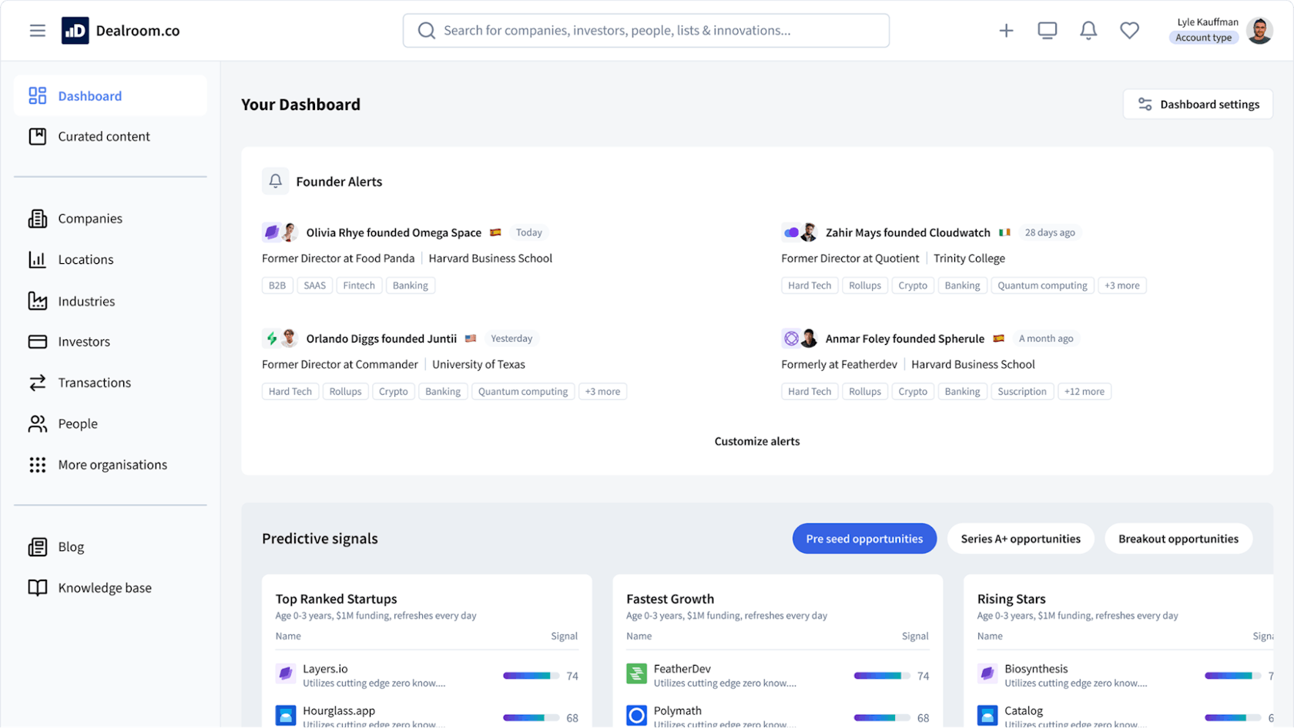1294x728 pixels.
Task: Open the hamburger menu icon
Action: point(37,30)
